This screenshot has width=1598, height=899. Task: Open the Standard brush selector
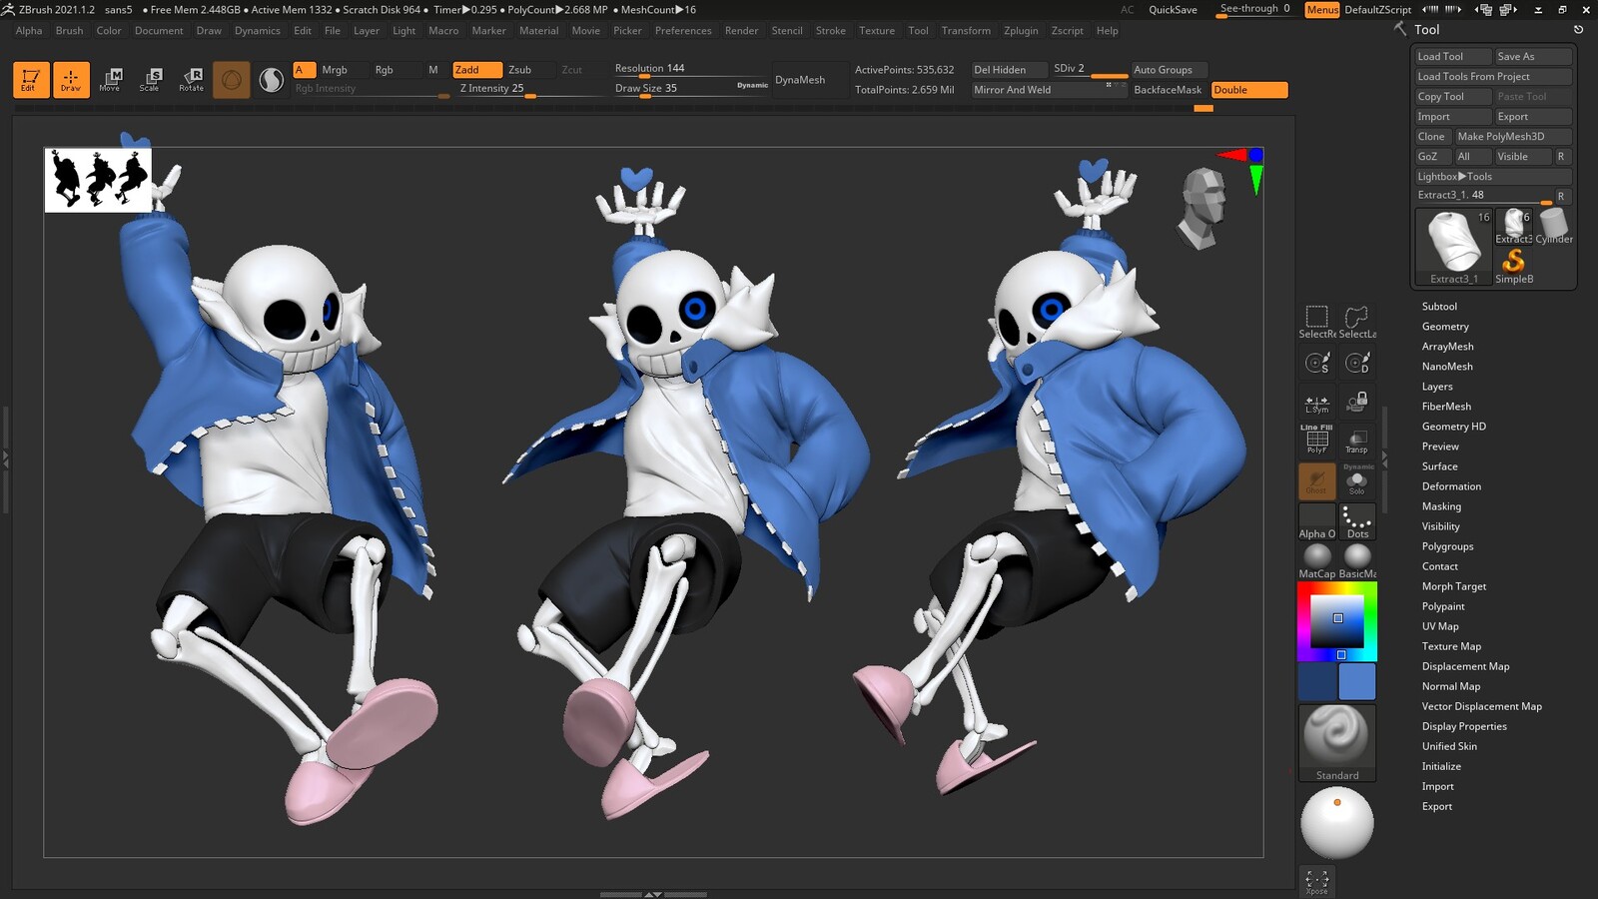[1337, 742]
